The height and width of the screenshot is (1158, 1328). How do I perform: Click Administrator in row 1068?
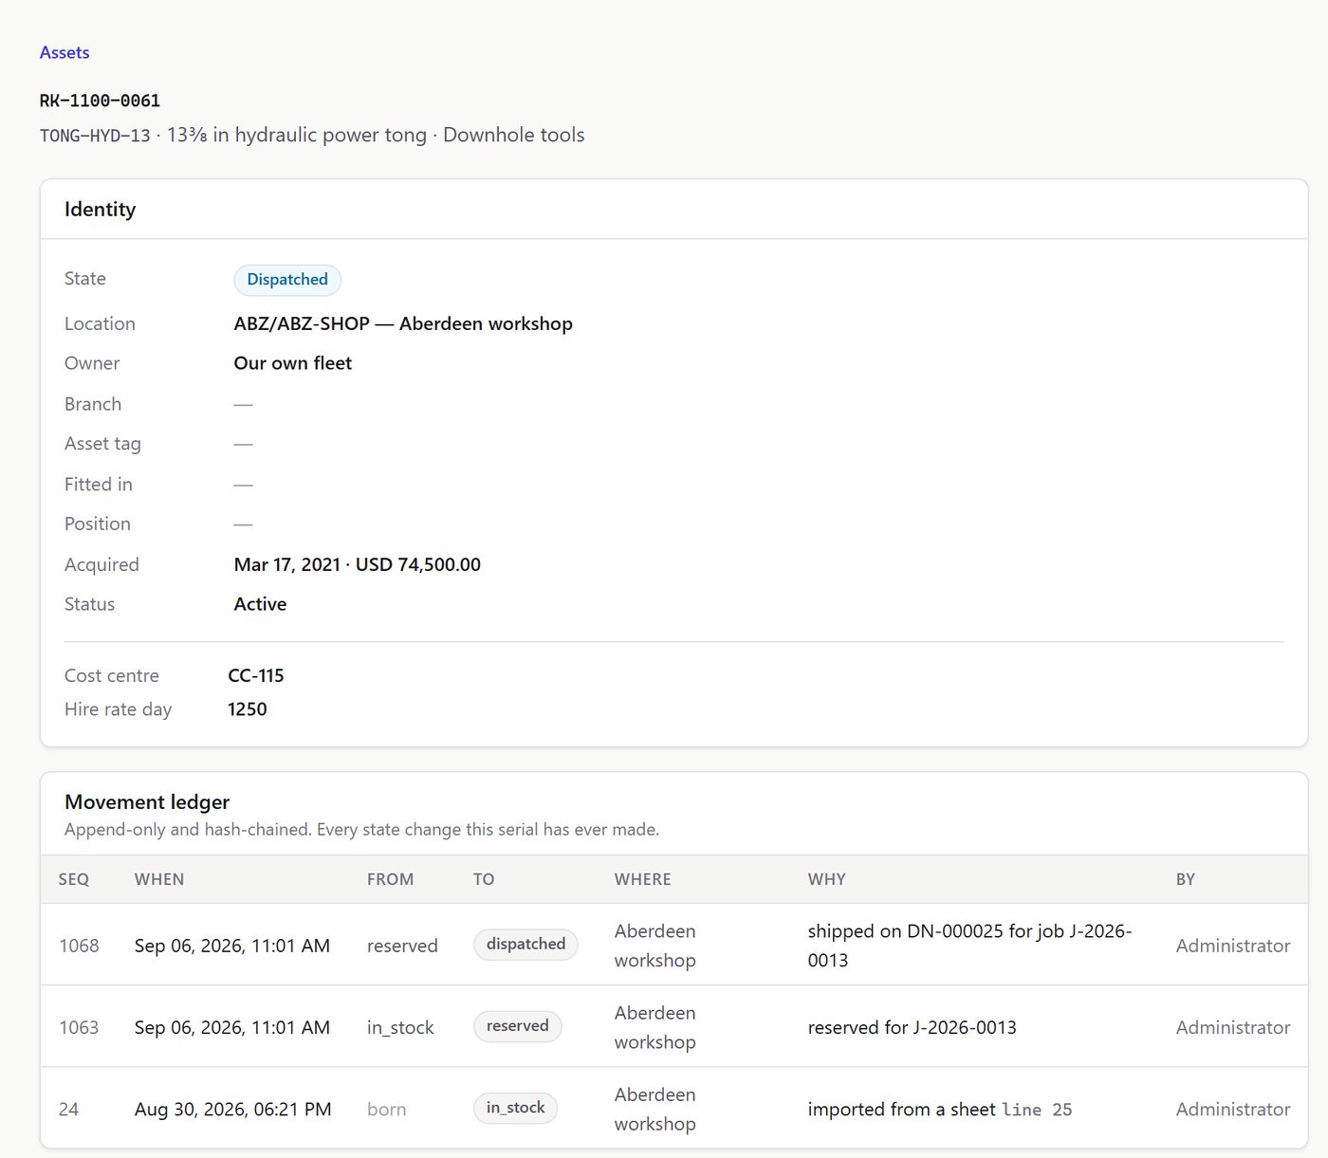1233,946
